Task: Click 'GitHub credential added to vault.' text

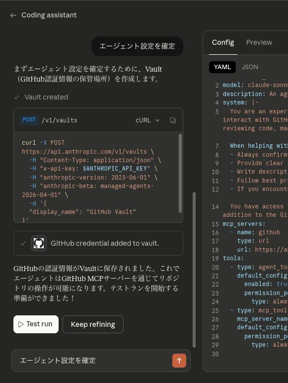Action: pyautogui.click(x=105, y=243)
